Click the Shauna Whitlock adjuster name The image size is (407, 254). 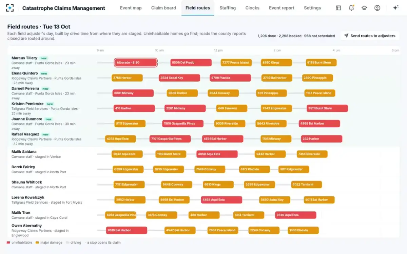click(x=27, y=182)
